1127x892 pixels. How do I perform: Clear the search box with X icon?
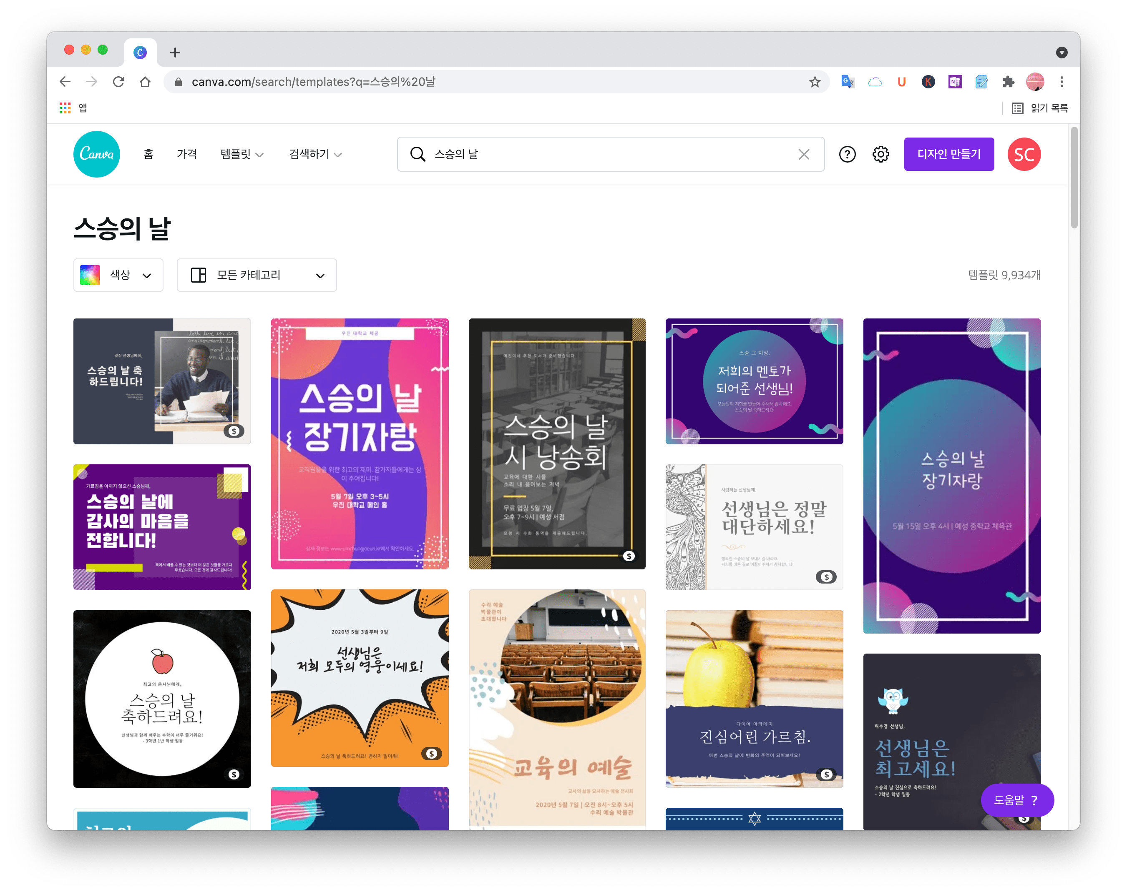point(804,154)
